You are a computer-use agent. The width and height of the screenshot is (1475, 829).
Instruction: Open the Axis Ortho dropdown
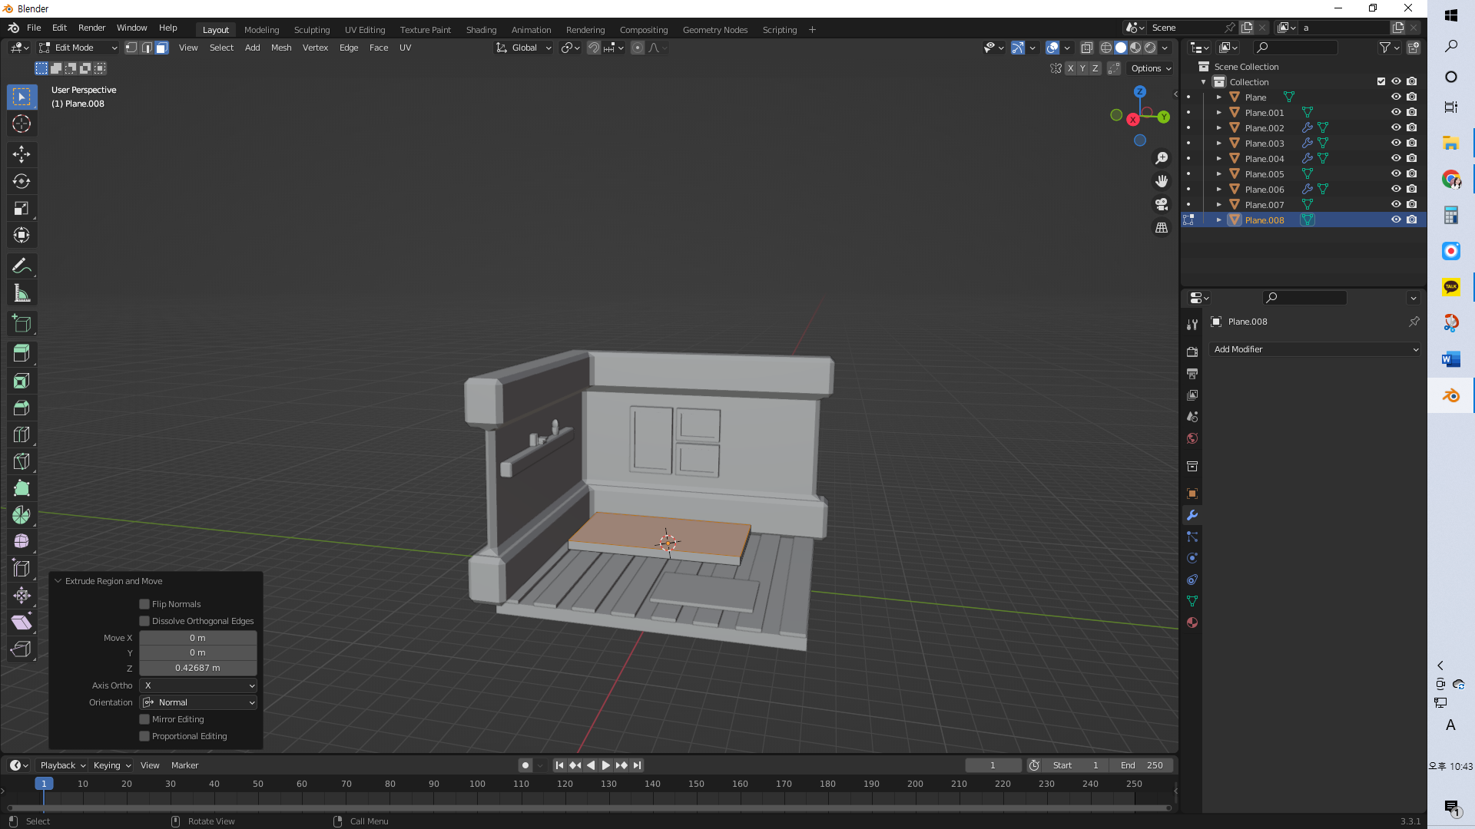(x=198, y=685)
